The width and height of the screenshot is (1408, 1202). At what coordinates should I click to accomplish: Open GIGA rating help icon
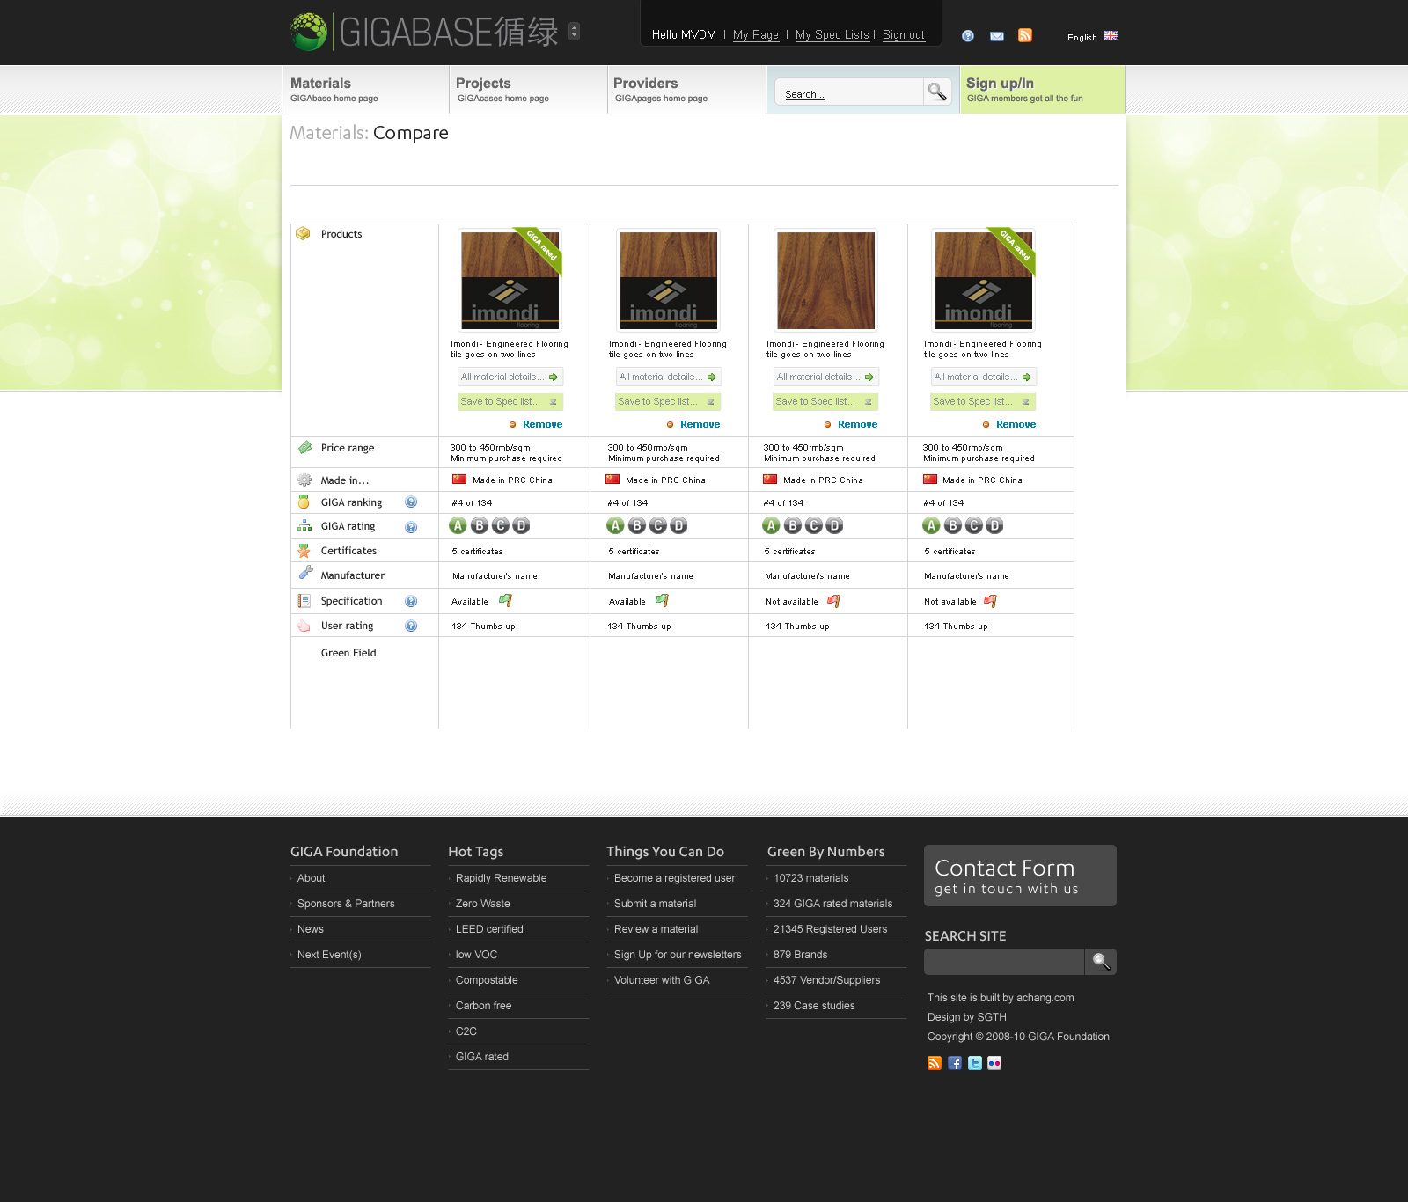(x=411, y=527)
